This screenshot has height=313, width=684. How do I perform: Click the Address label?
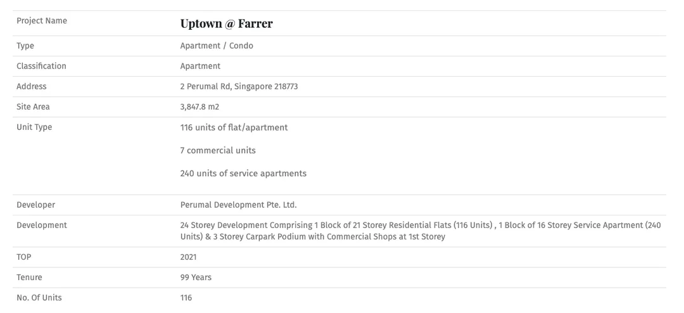[32, 86]
